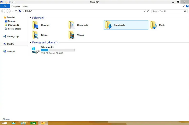Close the This PC window

click(x=184, y=2)
